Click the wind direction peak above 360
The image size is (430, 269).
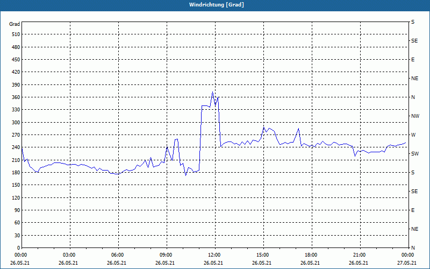click(x=212, y=92)
